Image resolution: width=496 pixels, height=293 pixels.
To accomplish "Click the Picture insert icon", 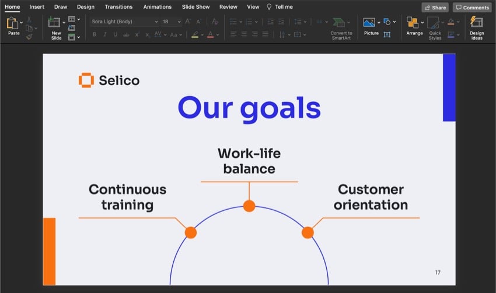I will (369, 23).
